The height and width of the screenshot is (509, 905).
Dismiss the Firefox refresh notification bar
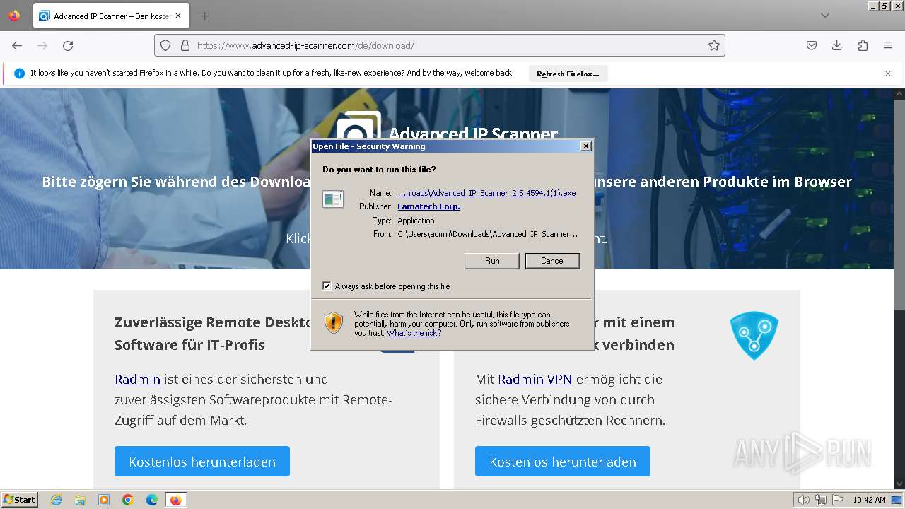point(888,73)
